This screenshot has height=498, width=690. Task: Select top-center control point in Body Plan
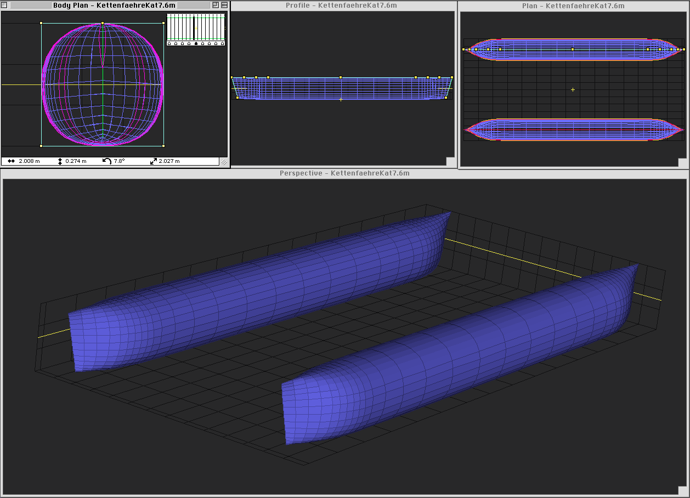click(x=103, y=23)
